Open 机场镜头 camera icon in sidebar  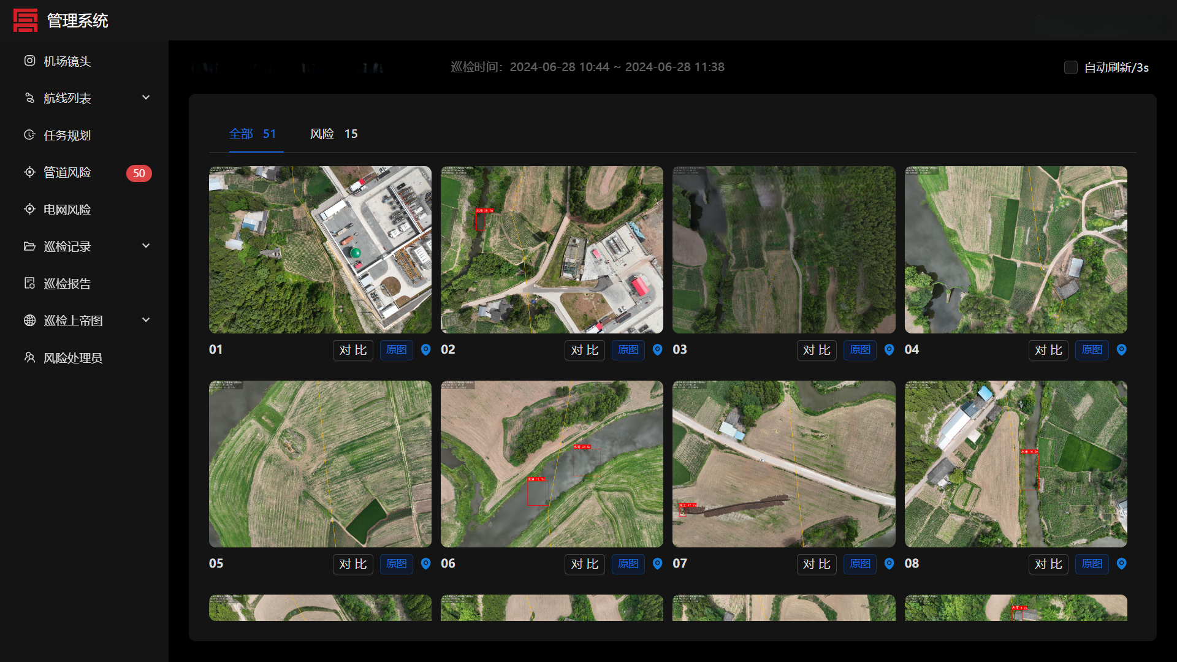(x=29, y=61)
